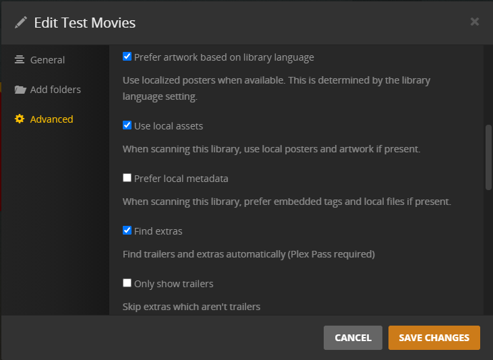Switch to the Add folders tab

click(x=55, y=90)
